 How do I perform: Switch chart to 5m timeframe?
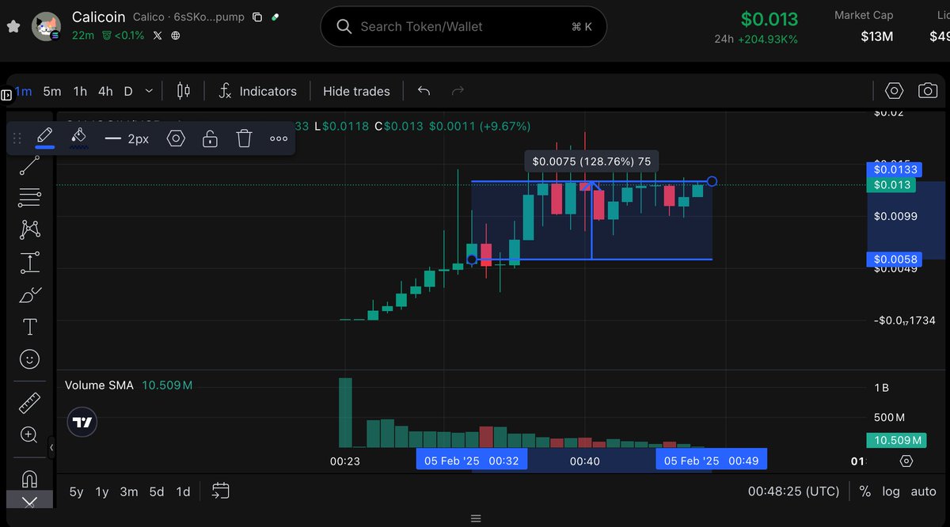pyautogui.click(x=51, y=91)
